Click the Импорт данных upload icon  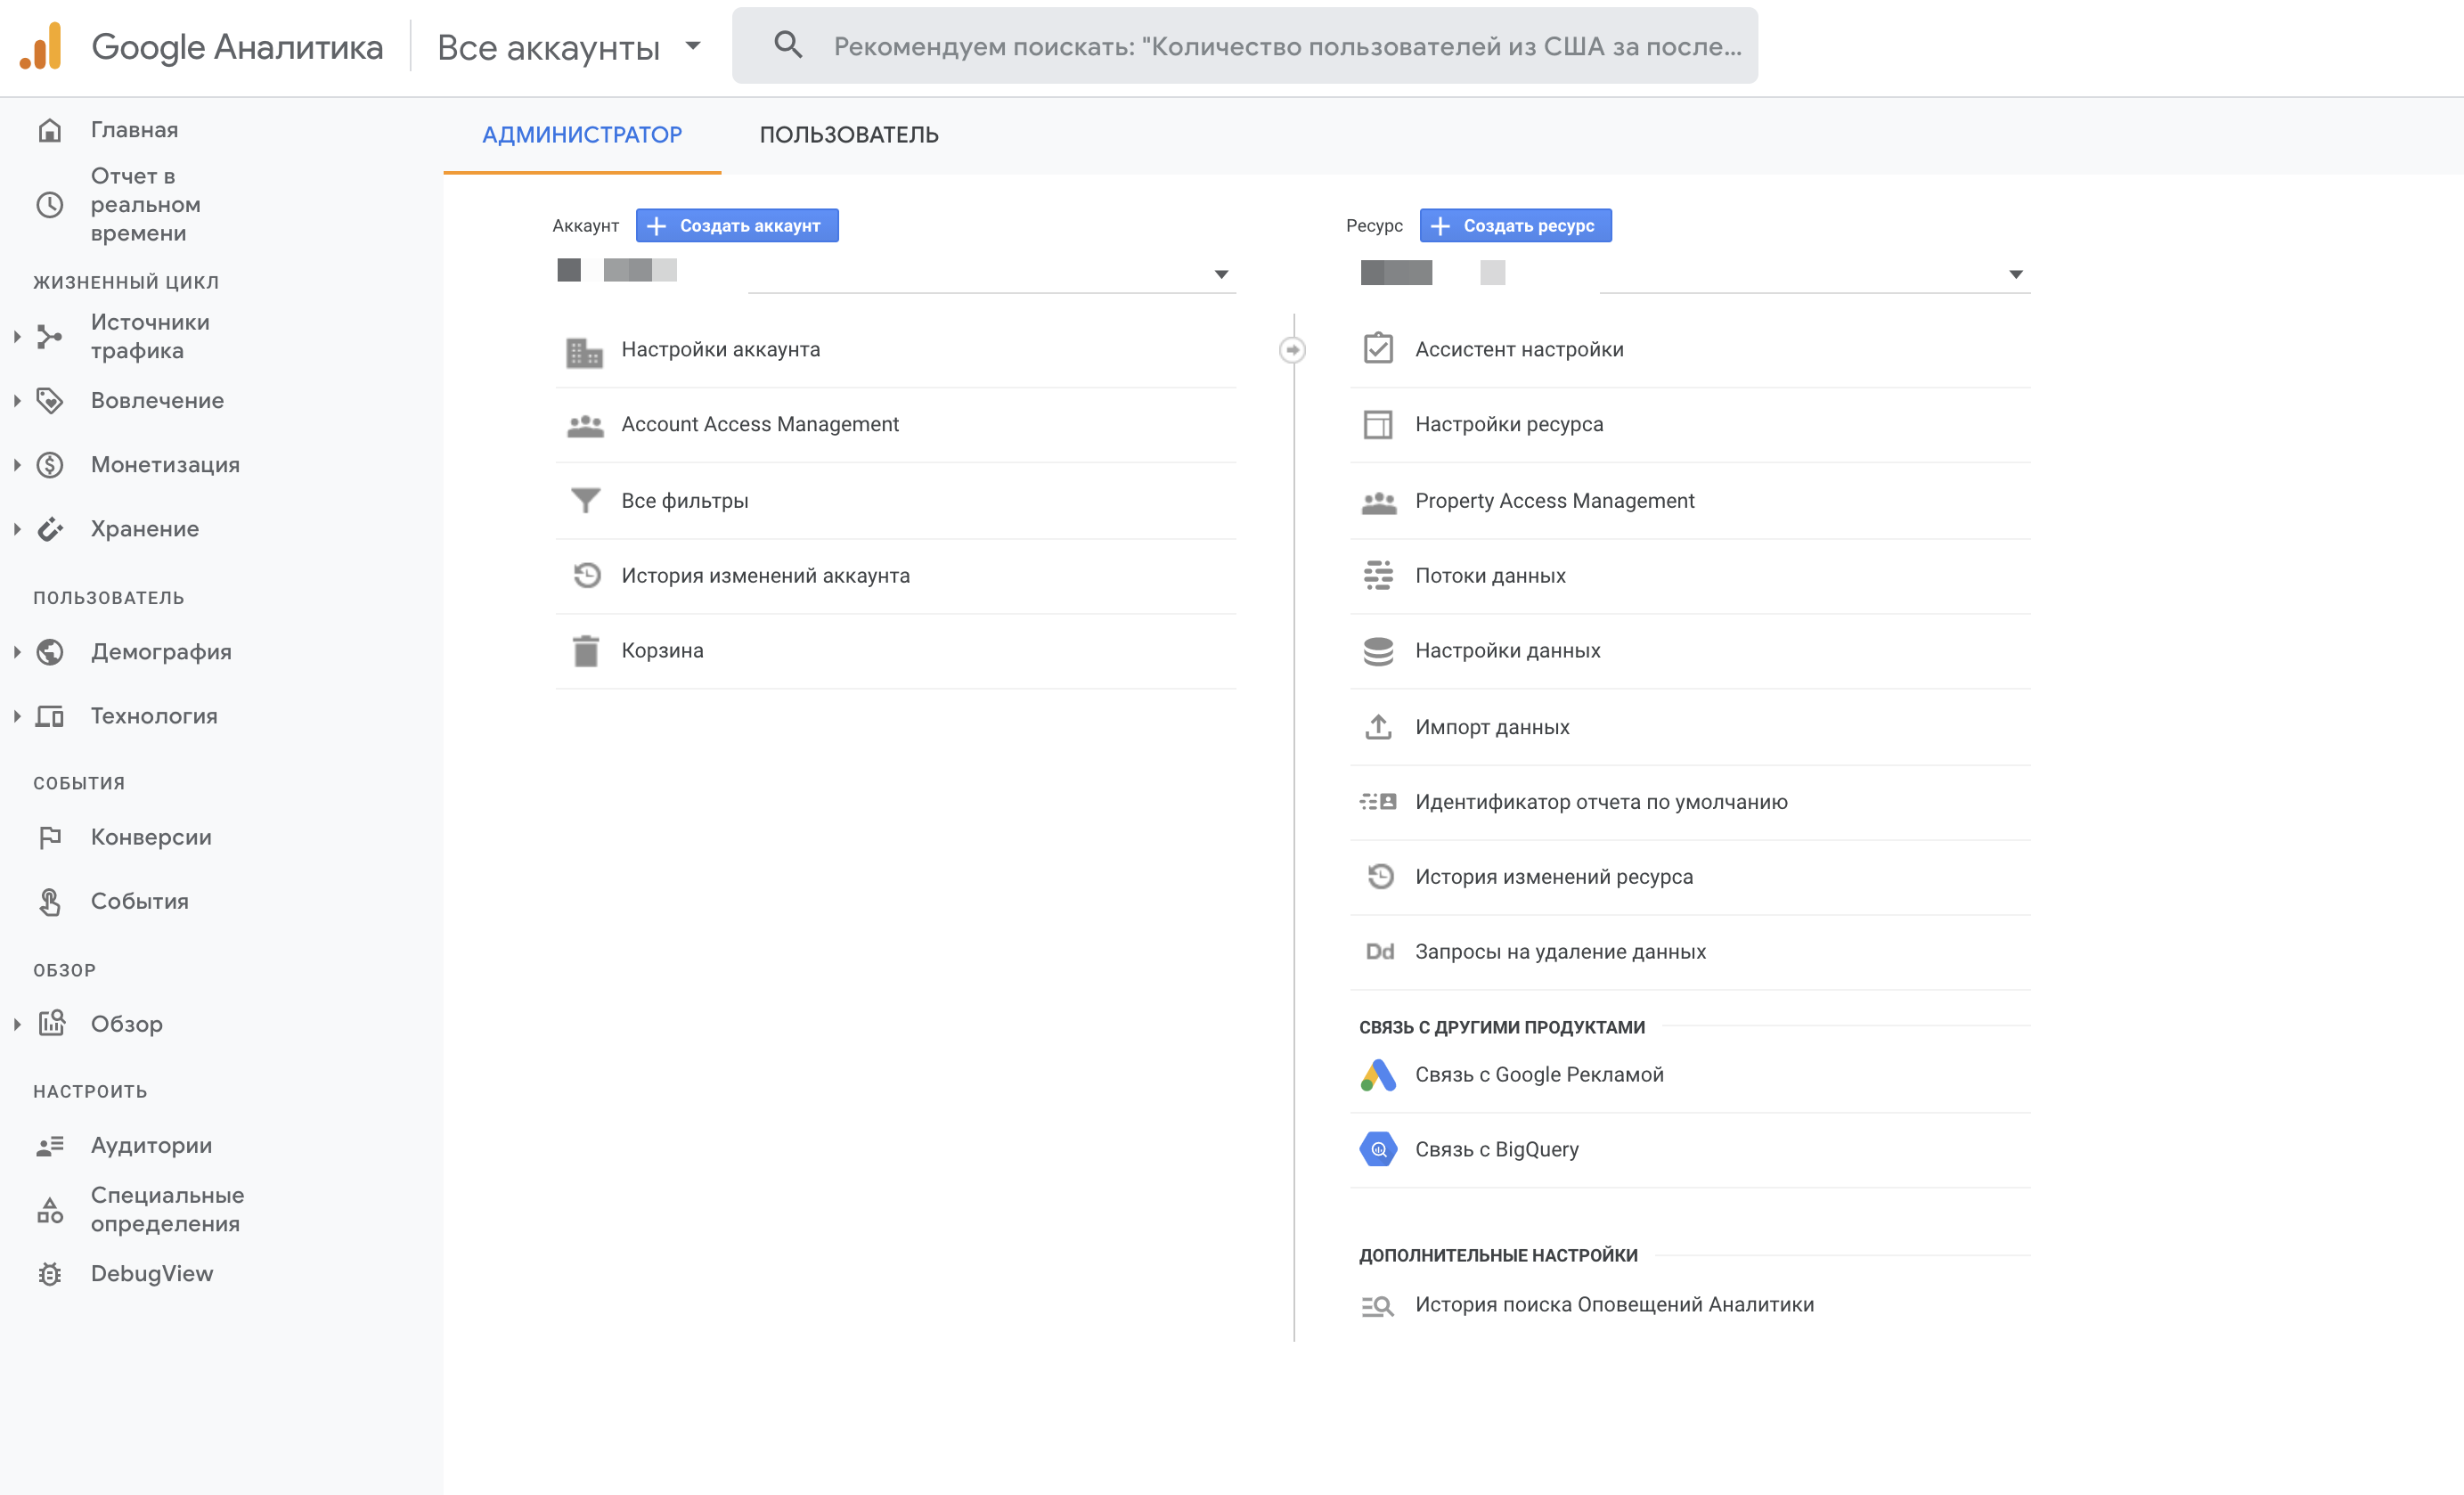click(x=1378, y=727)
